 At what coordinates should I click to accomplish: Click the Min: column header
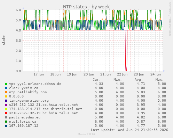(118, 80)
